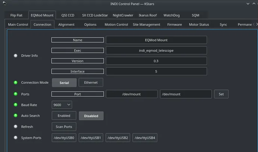The height and width of the screenshot is (152, 258).
Task: Maximize the INDI Control Panel window
Action: click(x=254, y=4)
